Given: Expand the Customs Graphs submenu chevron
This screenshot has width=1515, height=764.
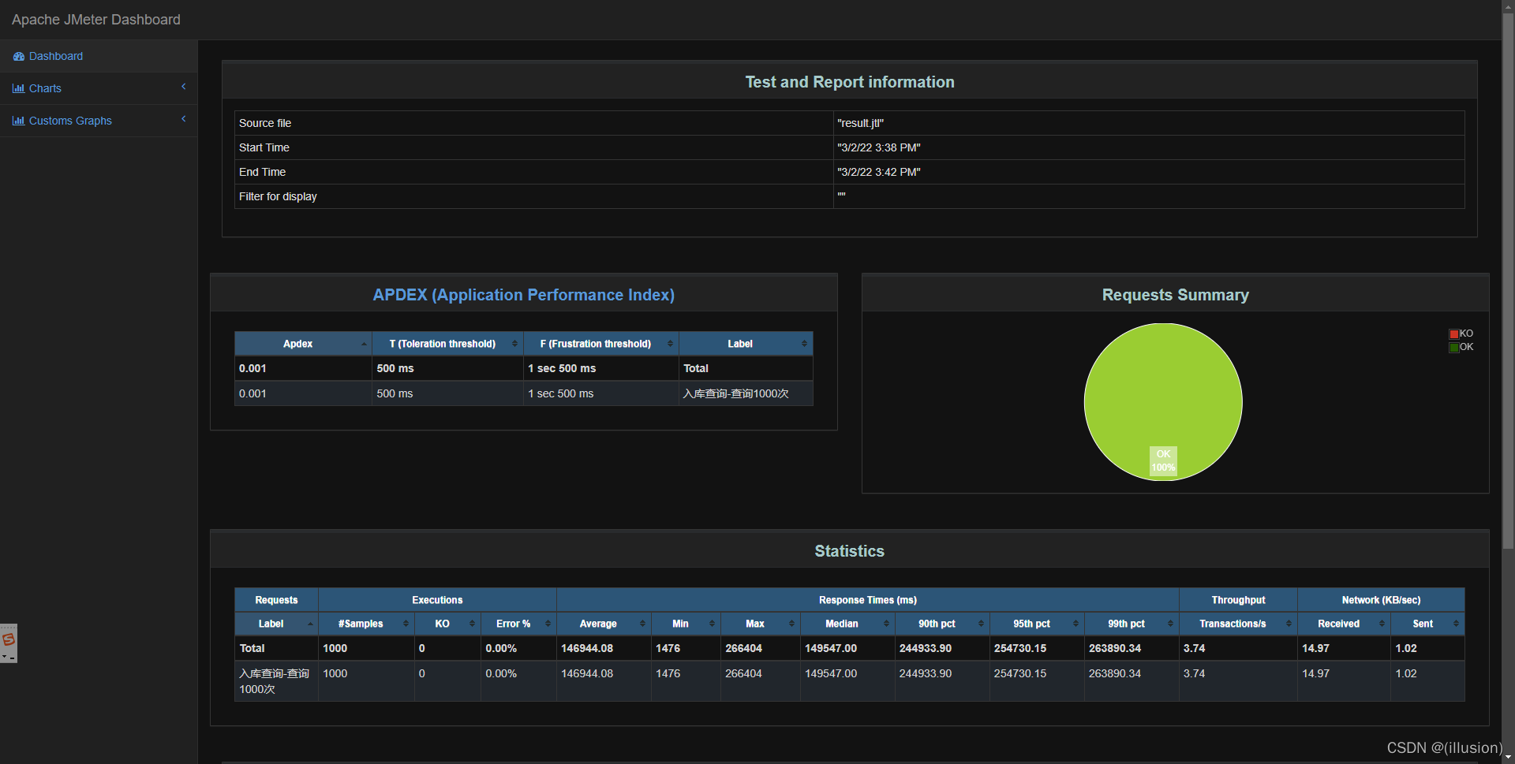Looking at the screenshot, I should [184, 120].
